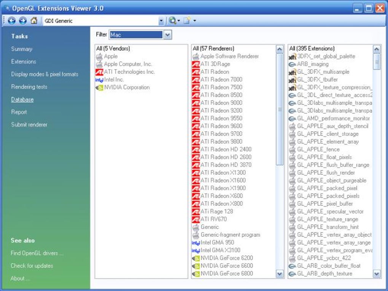Click the magnifier search toolbar icon

coord(172,21)
